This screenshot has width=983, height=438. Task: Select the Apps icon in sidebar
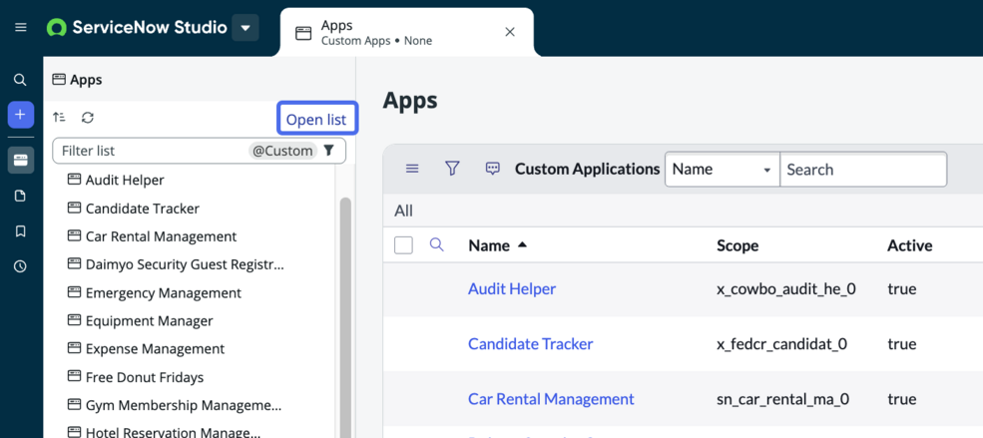(21, 161)
